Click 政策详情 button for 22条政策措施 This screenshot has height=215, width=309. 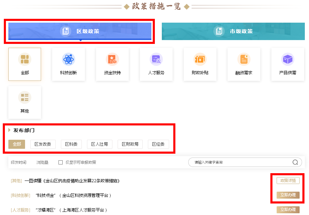pos(288,181)
